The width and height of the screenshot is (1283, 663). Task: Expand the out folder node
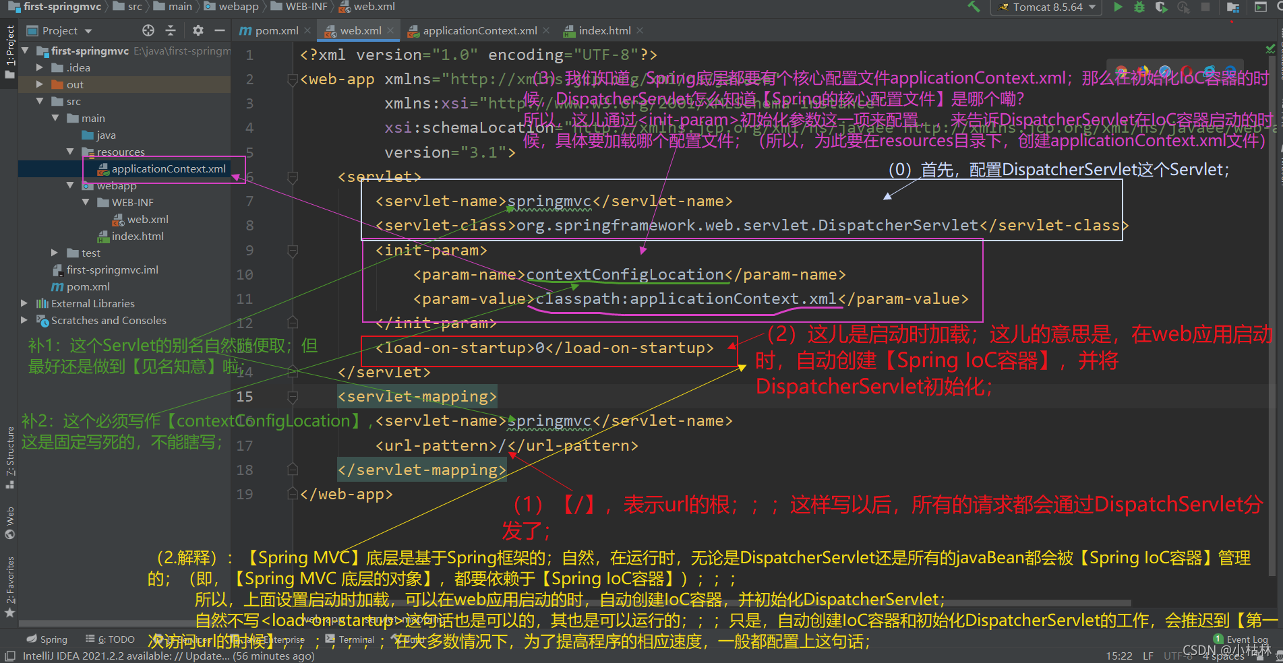click(x=39, y=84)
